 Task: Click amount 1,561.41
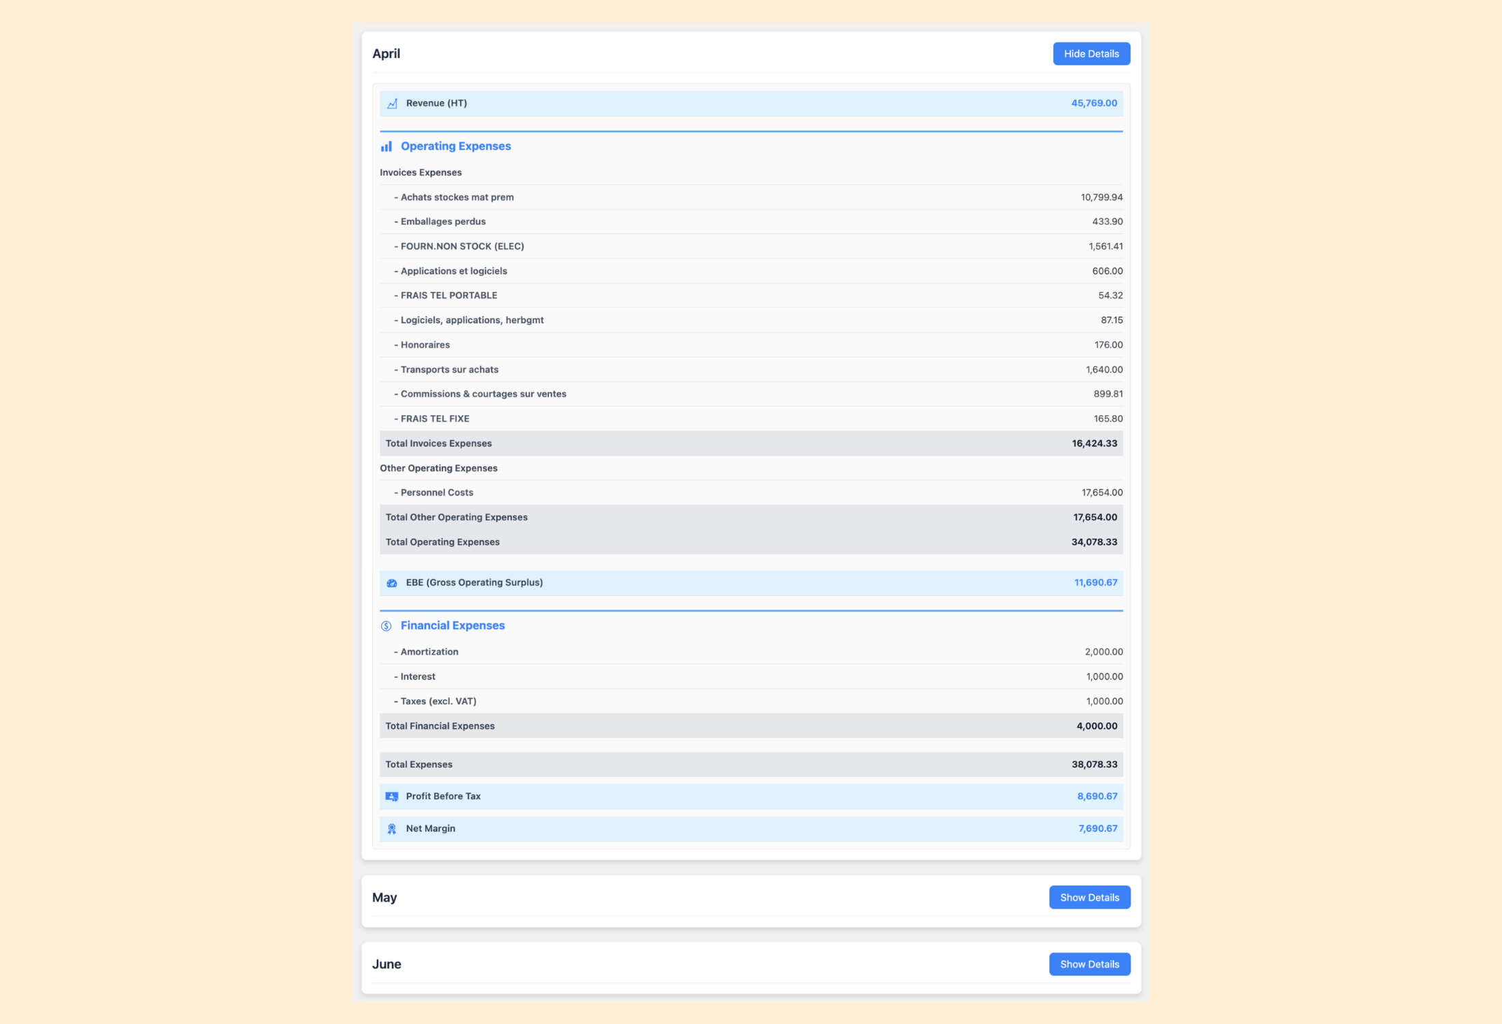click(1105, 246)
